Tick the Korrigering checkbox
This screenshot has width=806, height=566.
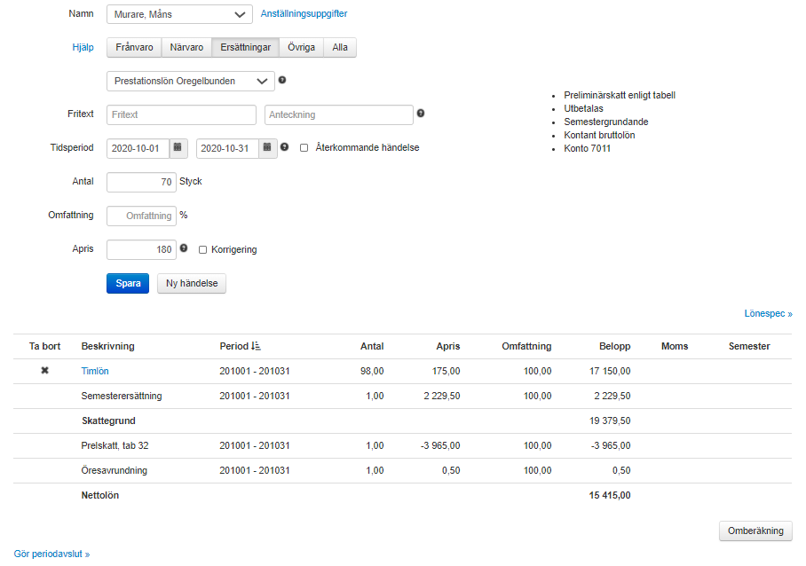point(203,250)
